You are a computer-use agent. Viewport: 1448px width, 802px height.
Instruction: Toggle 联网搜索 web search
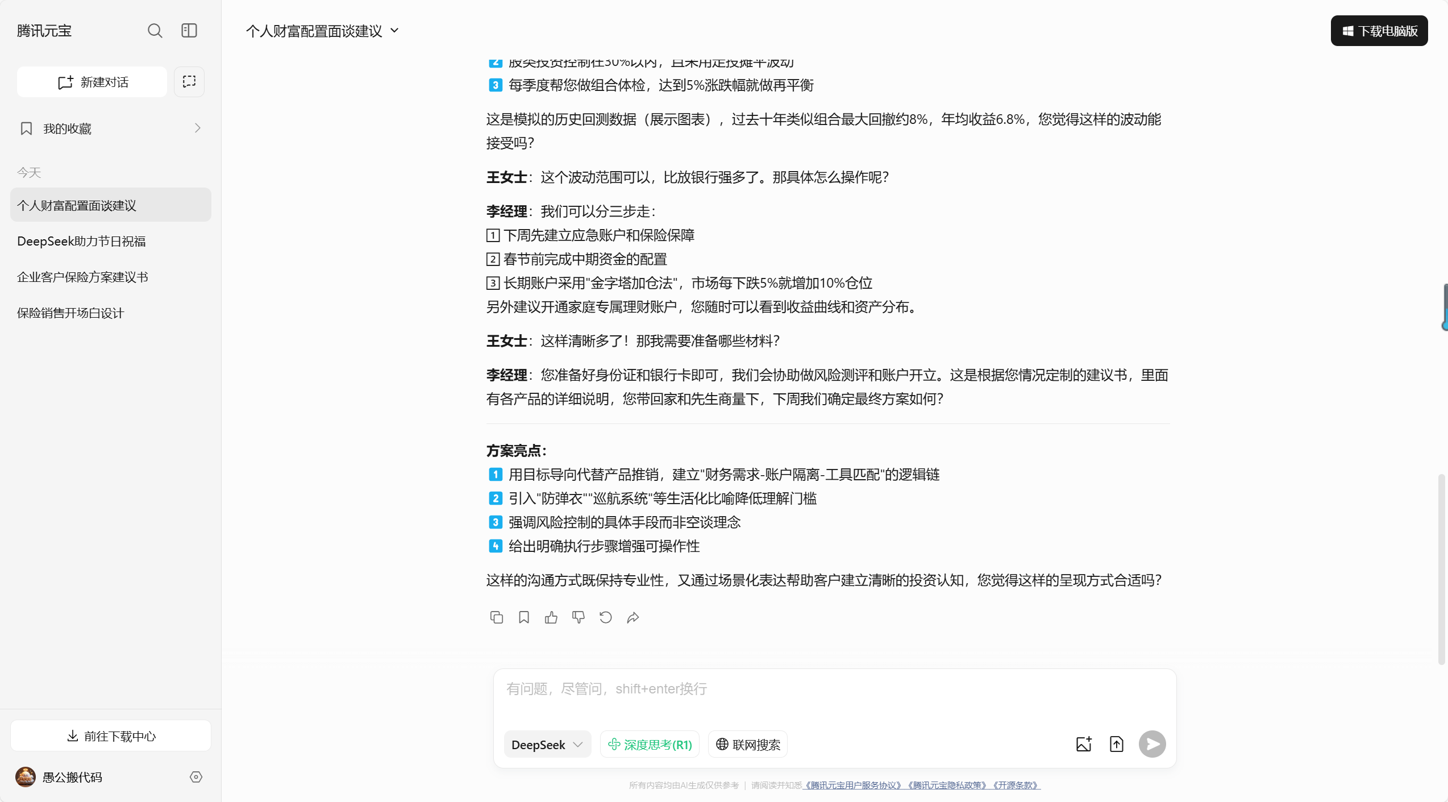point(747,744)
